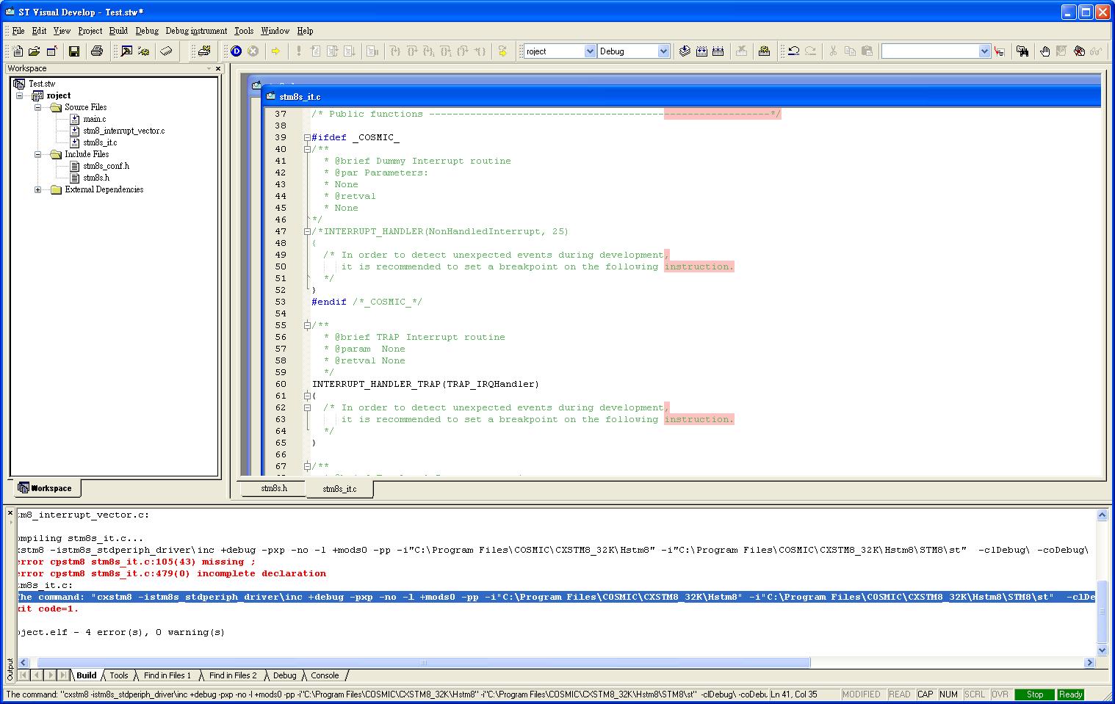Open the Debug instrument menu
1115x704 pixels.
[x=196, y=31]
